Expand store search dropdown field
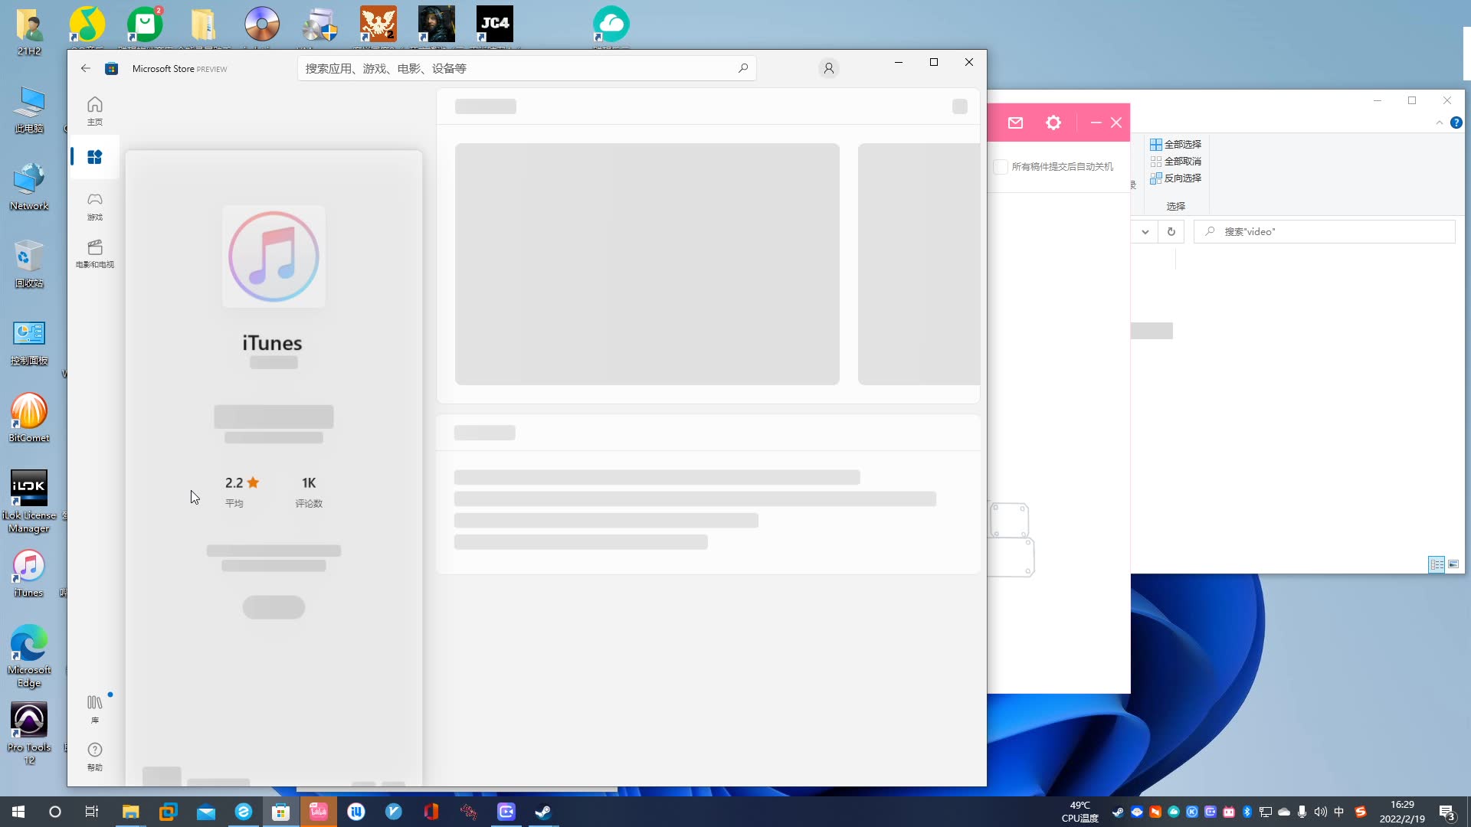Screen dimensions: 1471x827 [x=742, y=67]
